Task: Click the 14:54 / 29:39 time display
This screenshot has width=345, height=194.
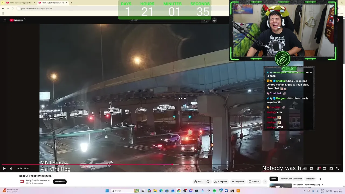Action: (23, 168)
